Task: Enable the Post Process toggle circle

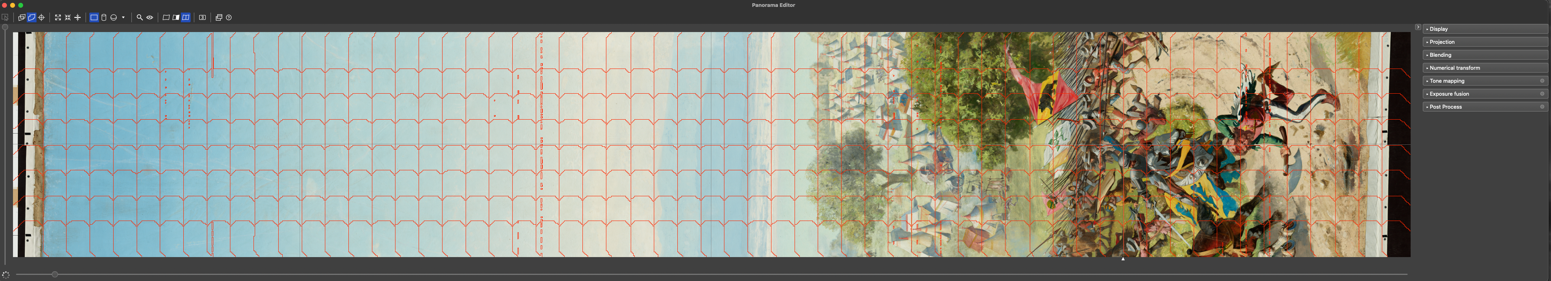Action: point(1542,107)
